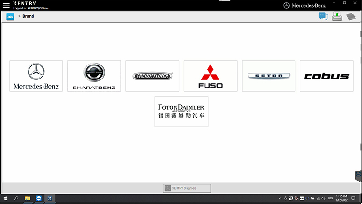Open the clock showing 11:15 PM

click(342, 198)
